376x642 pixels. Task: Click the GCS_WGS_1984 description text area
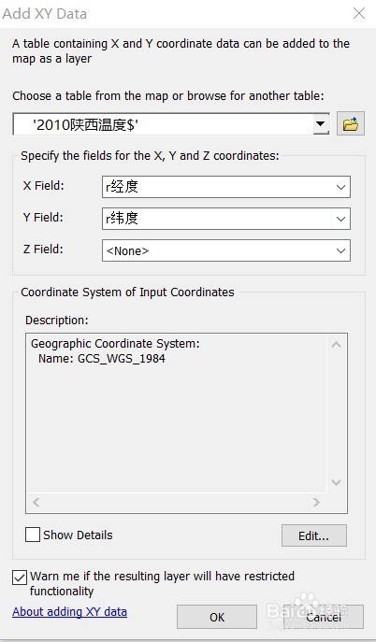177,414
